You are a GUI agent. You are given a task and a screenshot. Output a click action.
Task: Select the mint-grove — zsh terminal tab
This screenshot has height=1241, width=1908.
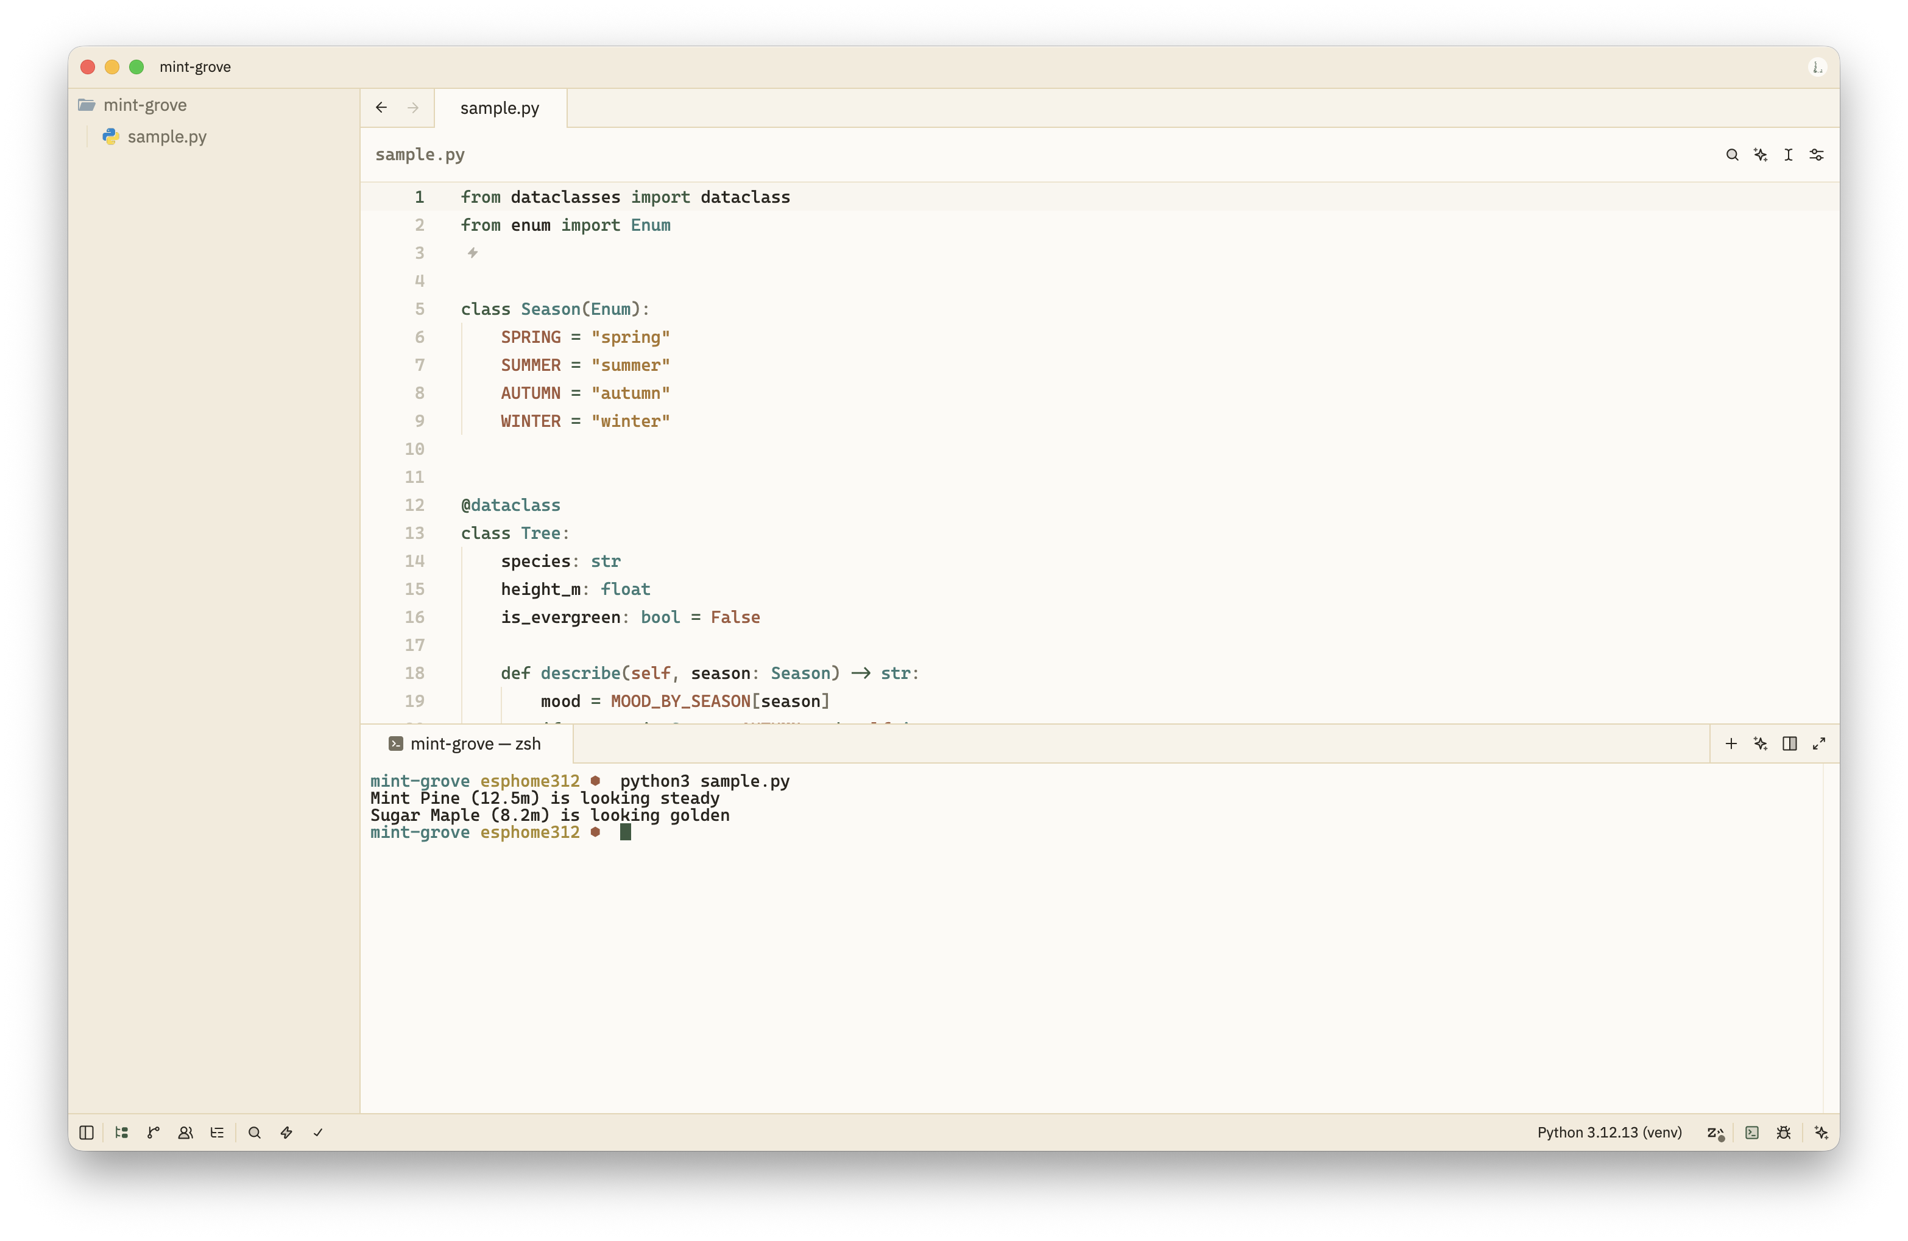coord(467,744)
